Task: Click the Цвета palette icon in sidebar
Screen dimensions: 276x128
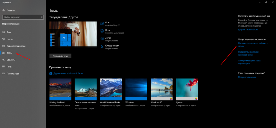Action: tap(3, 39)
